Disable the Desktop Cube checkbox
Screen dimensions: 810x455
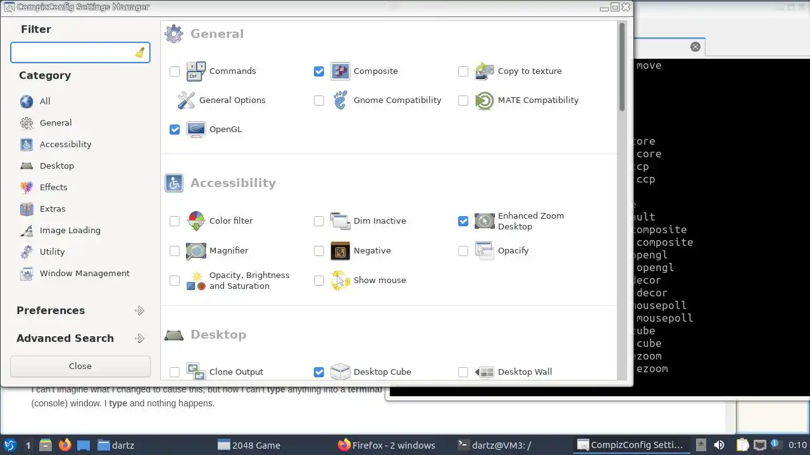319,372
